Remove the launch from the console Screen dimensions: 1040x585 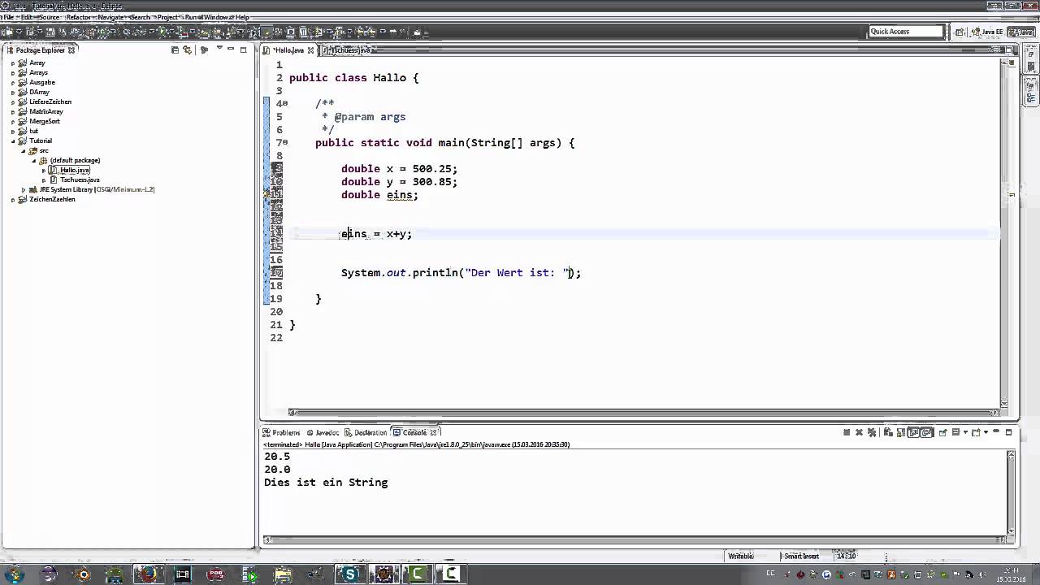(859, 432)
